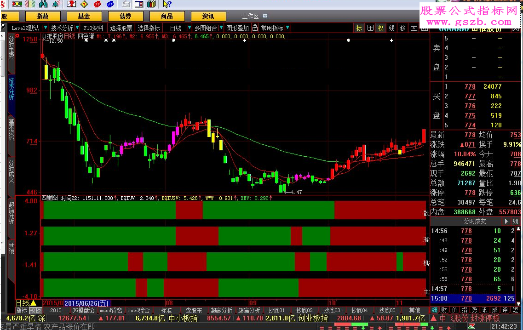Click the 工作区 label
Image resolution: width=523 pixels, height=330 pixels.
pos(251,16)
